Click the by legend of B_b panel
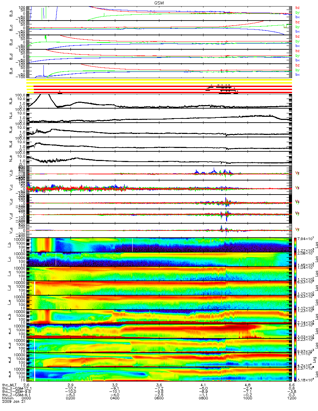Screen dimensions: 318x411 point(297,12)
